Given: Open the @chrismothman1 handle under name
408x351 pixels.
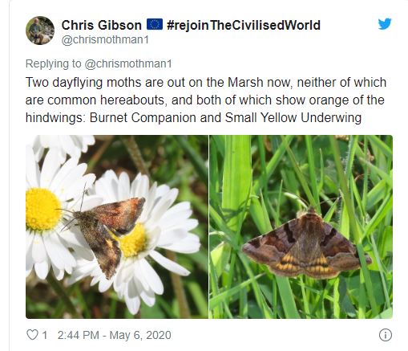Looking at the screenshot, I should [105, 40].
